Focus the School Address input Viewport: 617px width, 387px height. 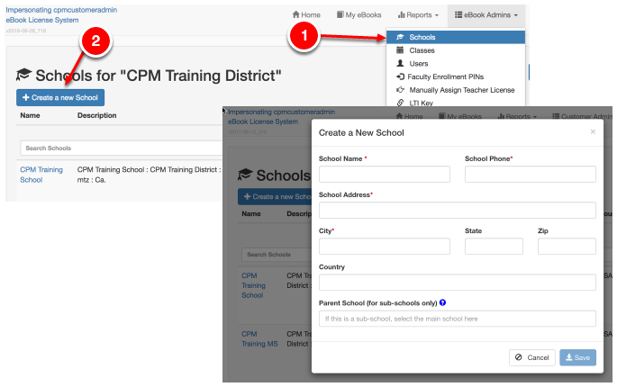pyautogui.click(x=458, y=210)
